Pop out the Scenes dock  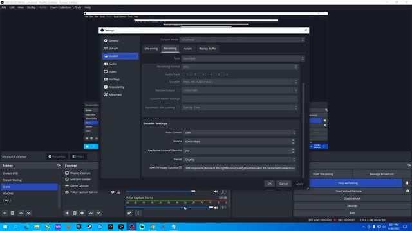[59, 166]
